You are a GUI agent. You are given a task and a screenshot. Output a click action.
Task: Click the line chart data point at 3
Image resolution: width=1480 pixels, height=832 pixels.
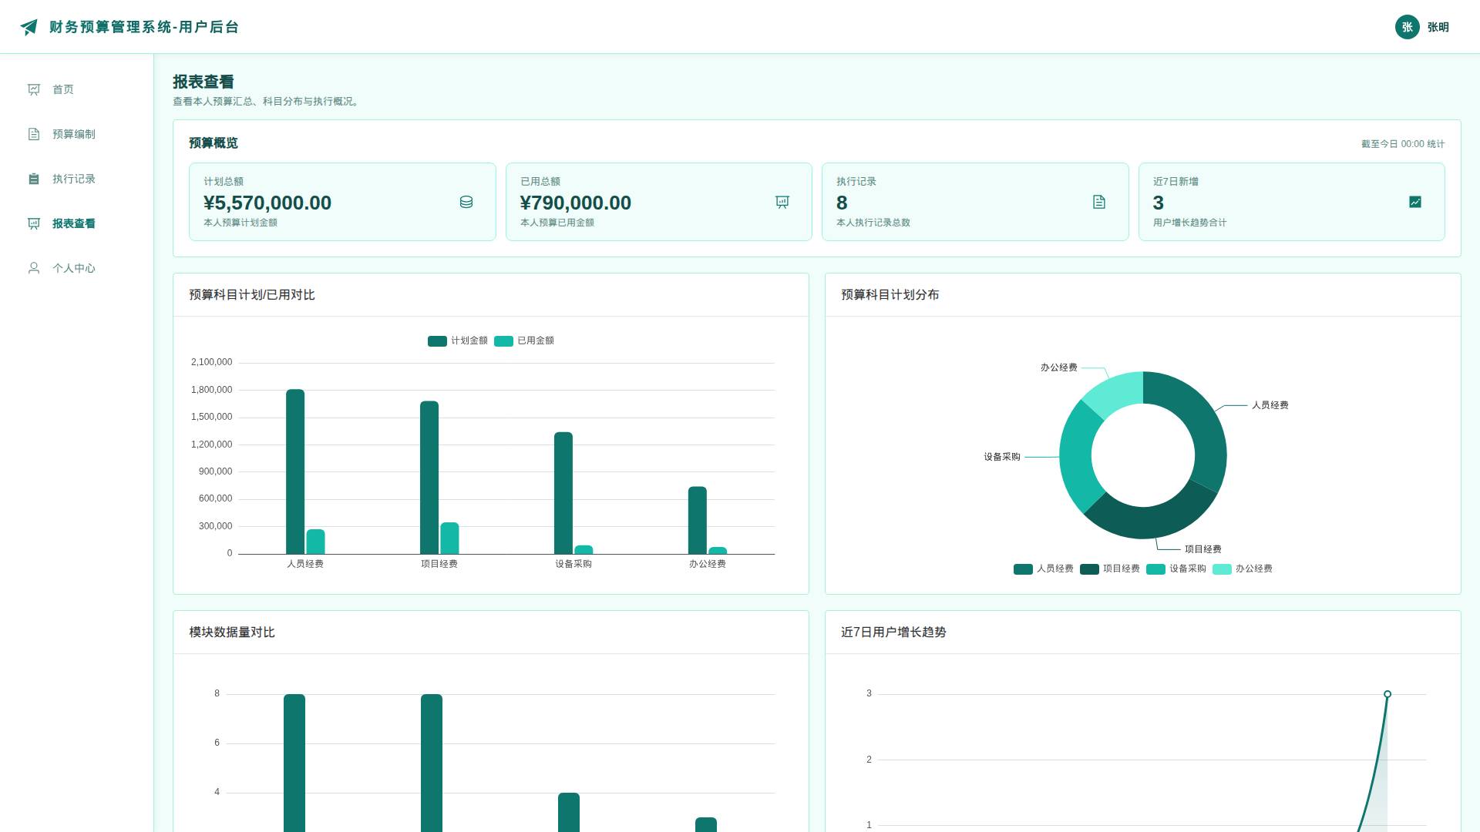pyautogui.click(x=1387, y=694)
